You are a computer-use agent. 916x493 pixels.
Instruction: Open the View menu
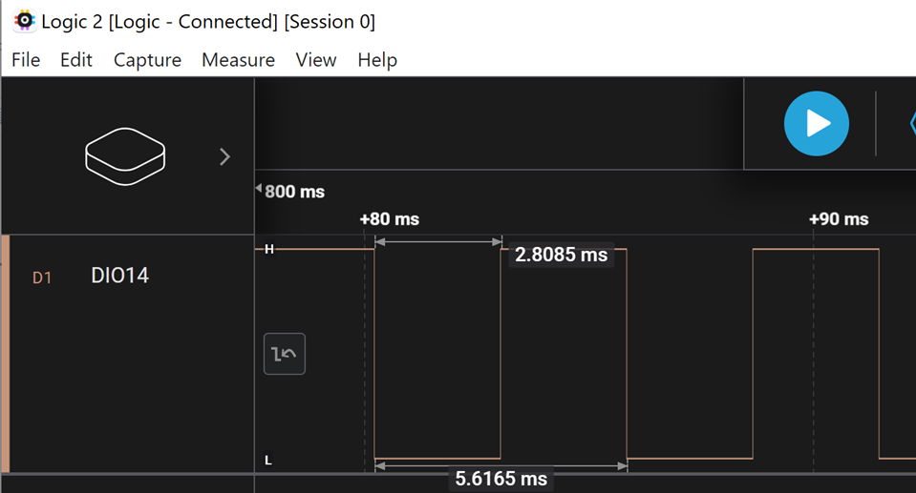[316, 60]
